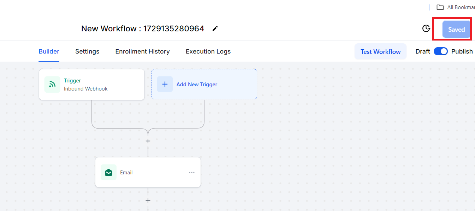Viewport: 475px width, 211px height.
Task: Click the Test Workflow button
Action: click(380, 52)
